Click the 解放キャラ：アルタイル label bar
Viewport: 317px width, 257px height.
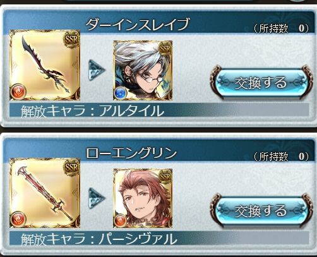(159, 110)
